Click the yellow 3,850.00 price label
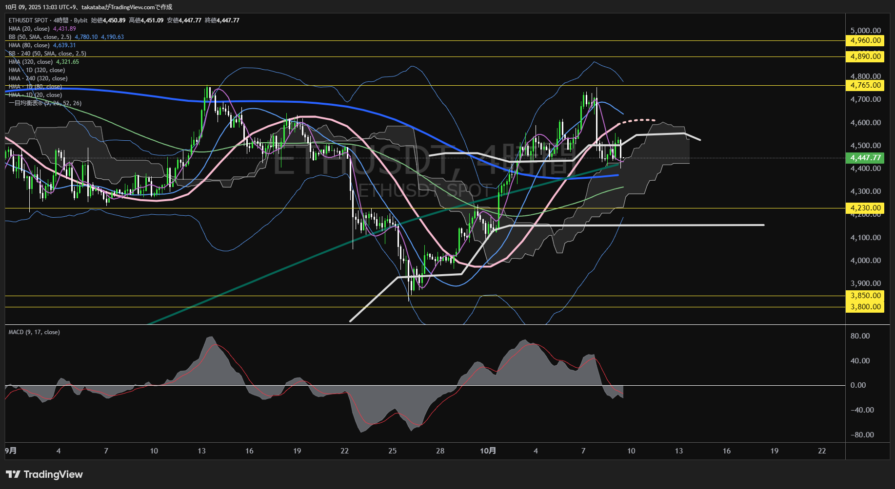 click(865, 296)
